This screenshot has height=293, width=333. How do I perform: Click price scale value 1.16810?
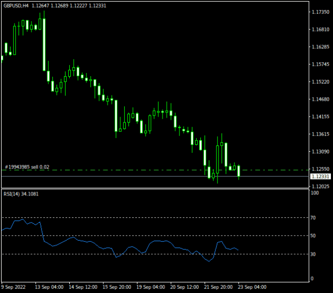(x=320, y=29)
